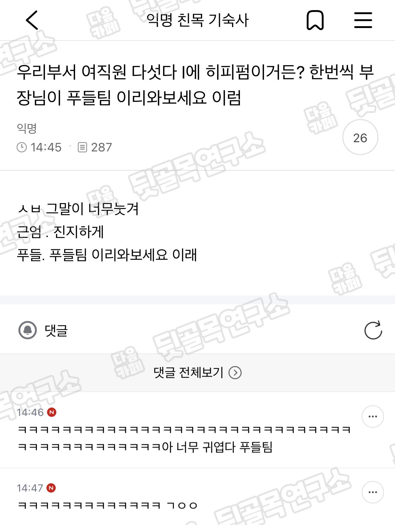The height and width of the screenshot is (525, 395).
Task: Open options for the 14:47 comment
Action: click(x=373, y=492)
